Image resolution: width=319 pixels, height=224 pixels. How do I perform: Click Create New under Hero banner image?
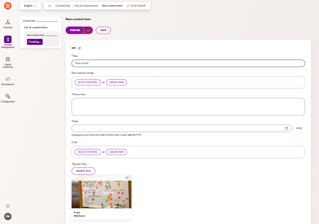pos(117,82)
